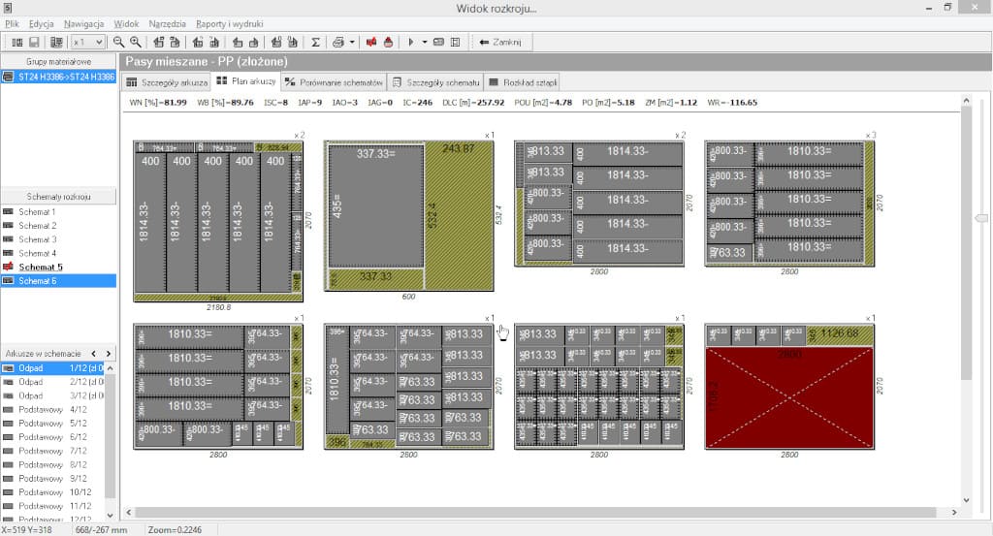Open the Narzędzia menu

point(166,22)
